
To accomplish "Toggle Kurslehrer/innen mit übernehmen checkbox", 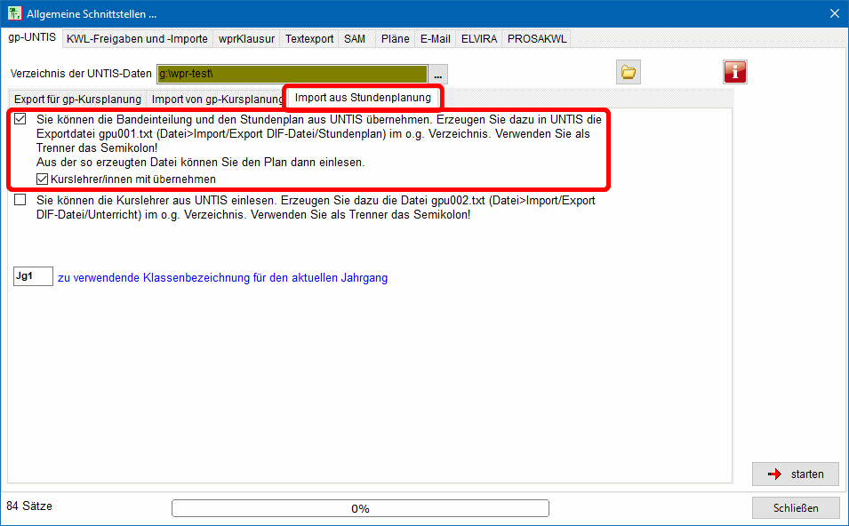I will [x=43, y=179].
